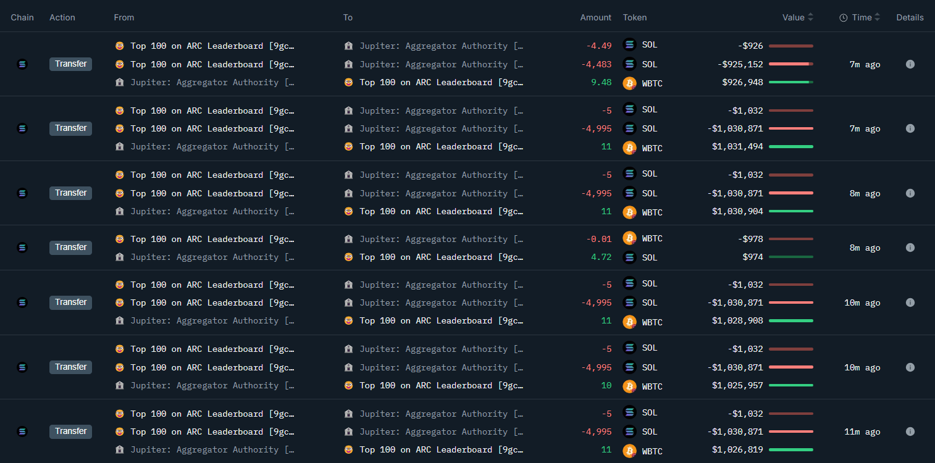Click the amount -4,483
This screenshot has width=935, height=463.
[597, 64]
